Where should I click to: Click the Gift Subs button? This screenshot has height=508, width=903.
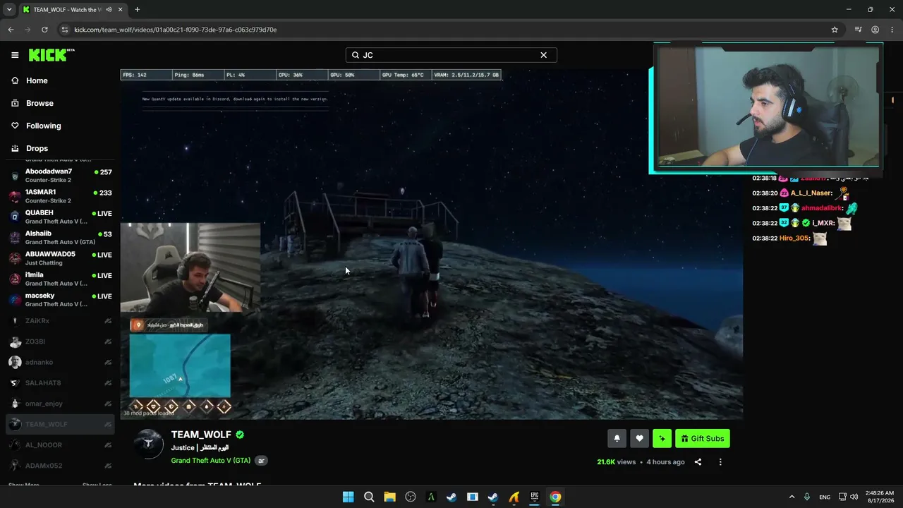tap(703, 438)
